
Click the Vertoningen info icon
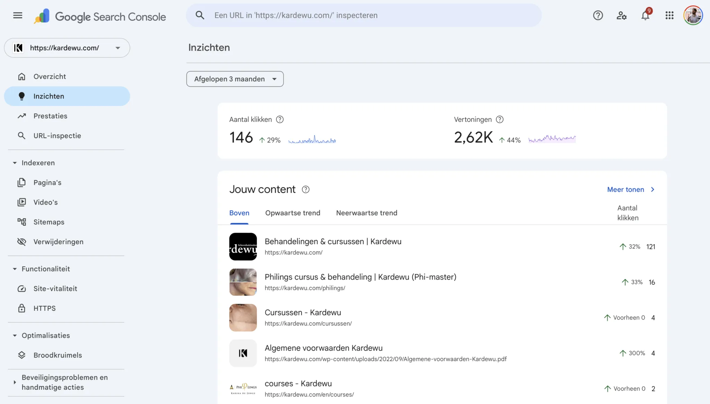499,119
